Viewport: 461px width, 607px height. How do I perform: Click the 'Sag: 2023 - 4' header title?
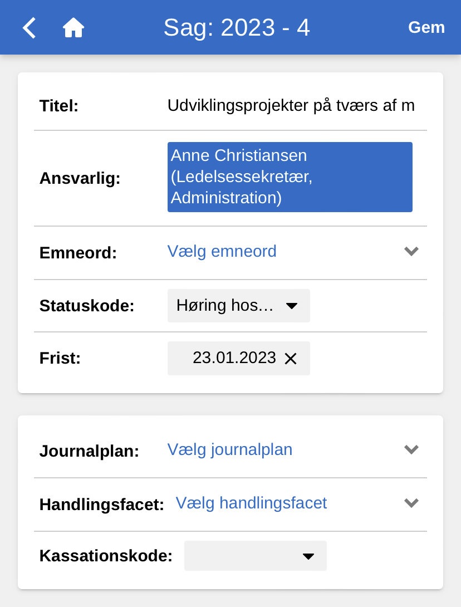237,28
